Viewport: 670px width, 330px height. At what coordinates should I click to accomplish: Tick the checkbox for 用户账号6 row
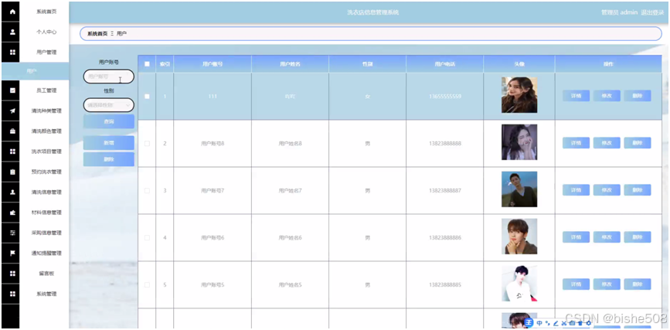(147, 238)
